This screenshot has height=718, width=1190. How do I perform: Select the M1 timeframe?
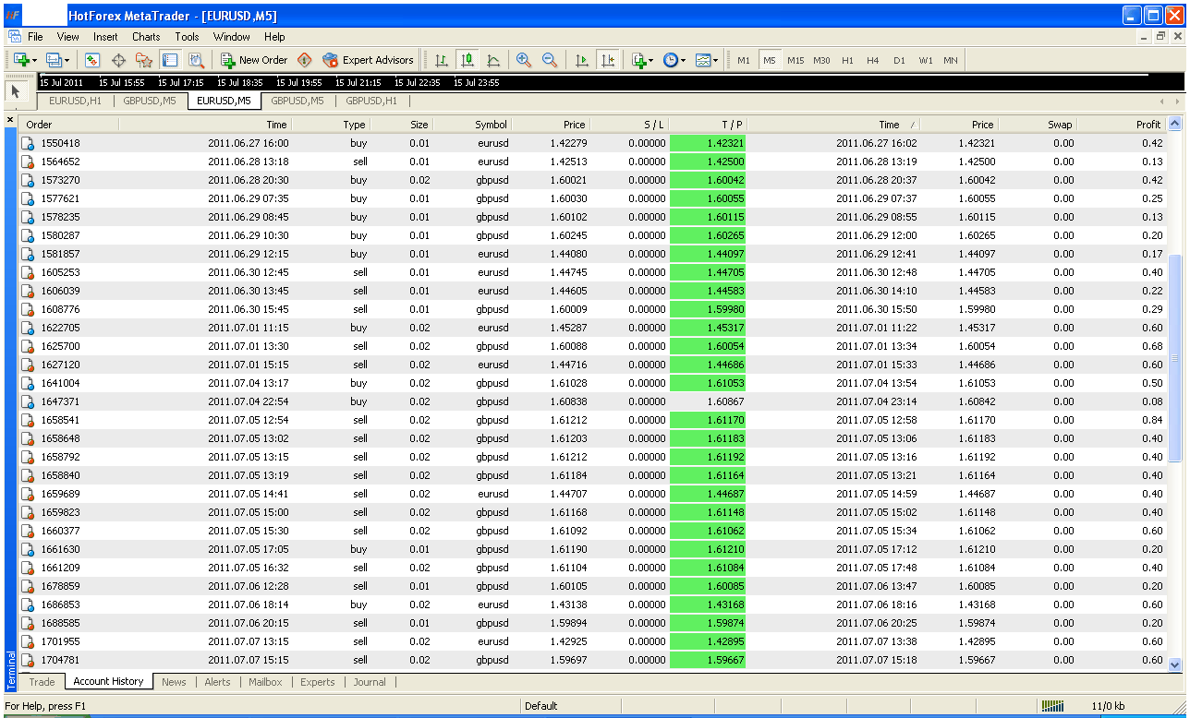click(744, 60)
